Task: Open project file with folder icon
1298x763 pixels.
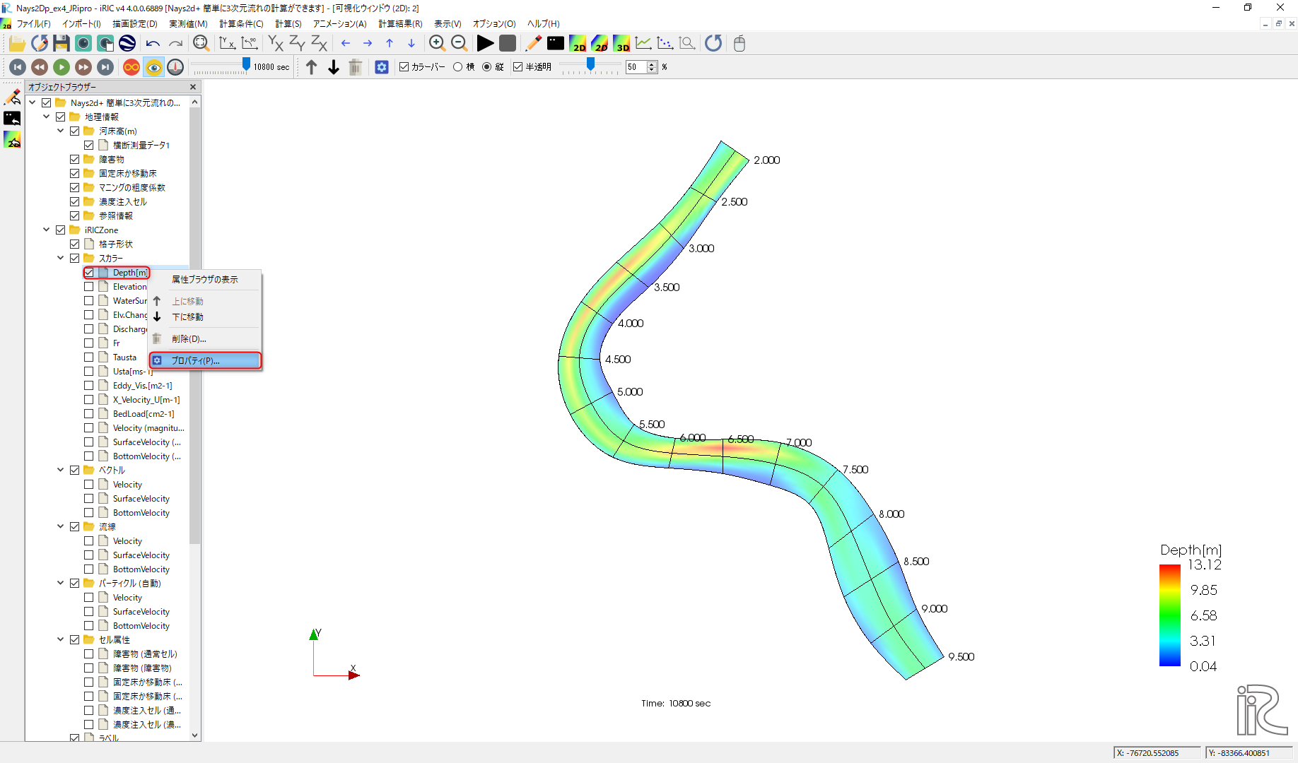Action: pos(17,44)
